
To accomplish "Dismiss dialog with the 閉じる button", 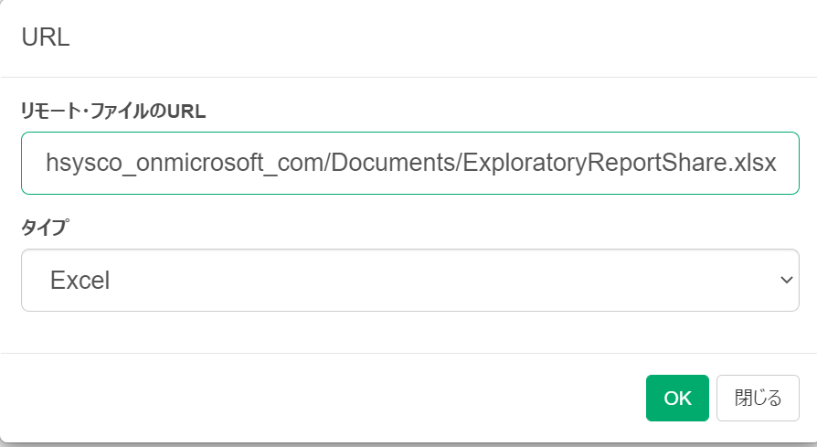I will (x=758, y=398).
